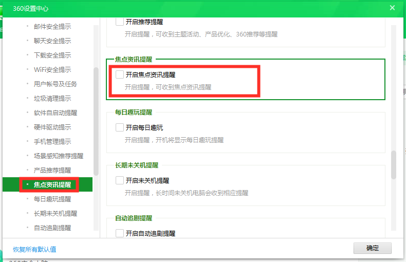Open 每日趣玩提醒 in the sidebar
Screen dimensions: 406x262
point(52,199)
